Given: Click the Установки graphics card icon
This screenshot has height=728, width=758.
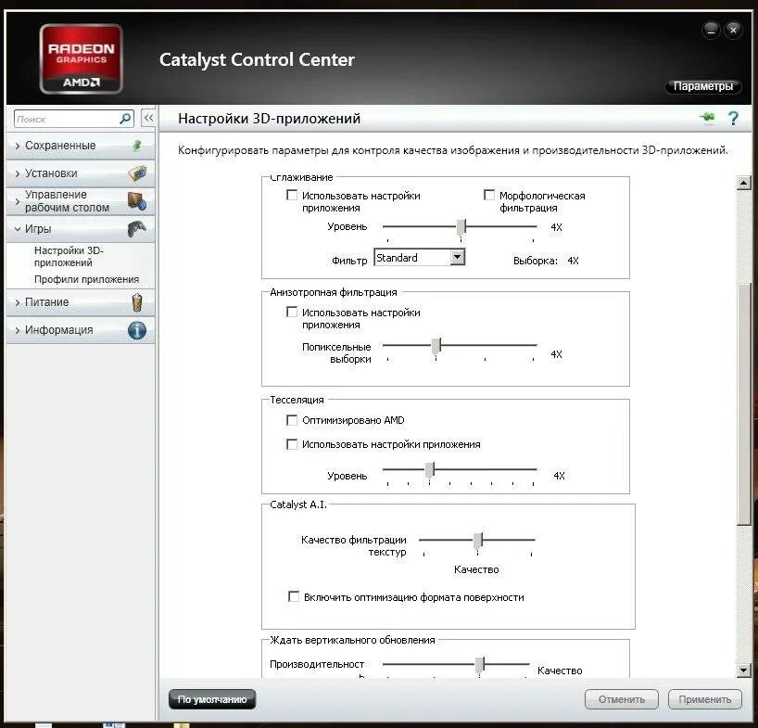Looking at the screenshot, I should [x=137, y=173].
